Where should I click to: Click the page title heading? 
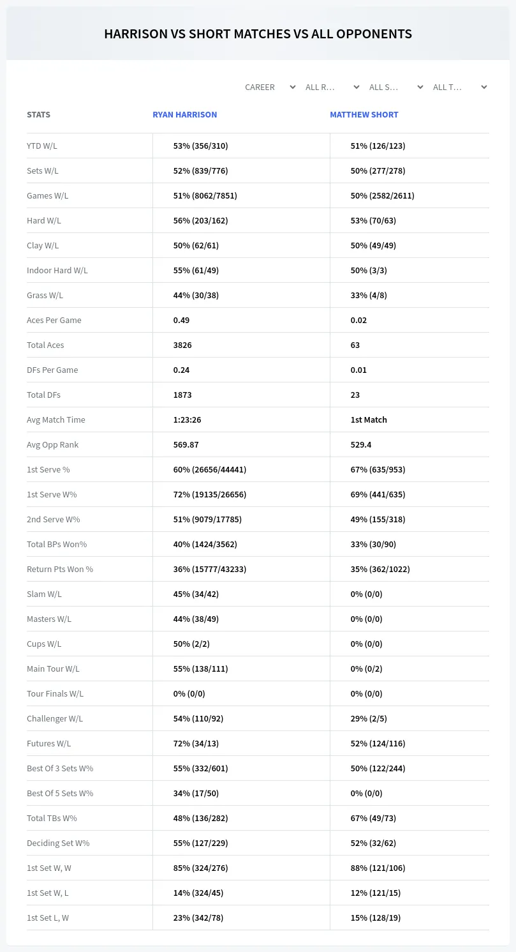258,34
